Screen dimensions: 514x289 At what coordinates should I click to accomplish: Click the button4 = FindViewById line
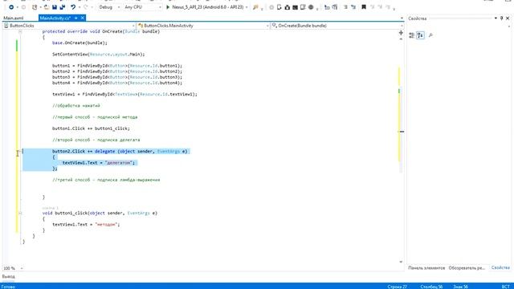117,83
